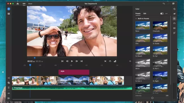
Task: Open the Control Tracks icon
Action: pyautogui.click(x=9, y=98)
